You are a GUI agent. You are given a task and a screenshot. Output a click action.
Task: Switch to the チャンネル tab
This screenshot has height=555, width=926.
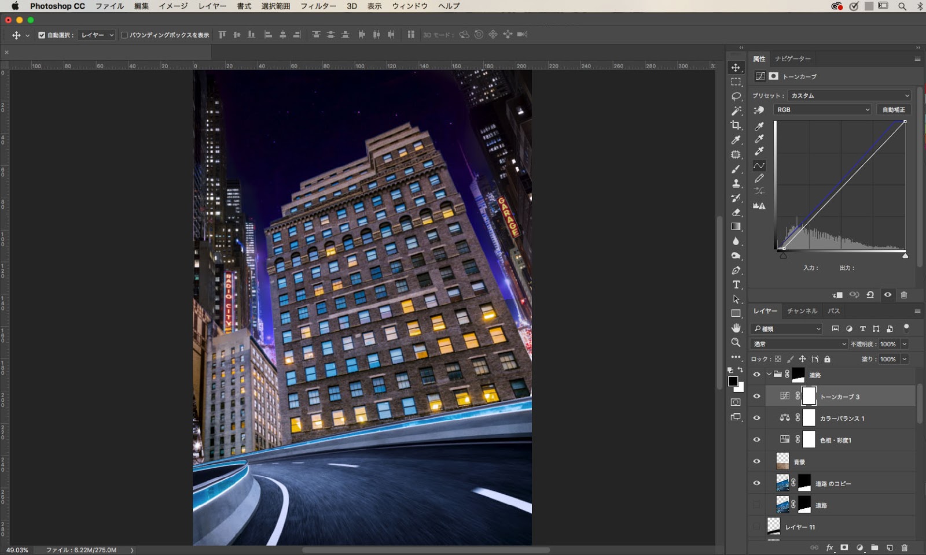(x=802, y=311)
